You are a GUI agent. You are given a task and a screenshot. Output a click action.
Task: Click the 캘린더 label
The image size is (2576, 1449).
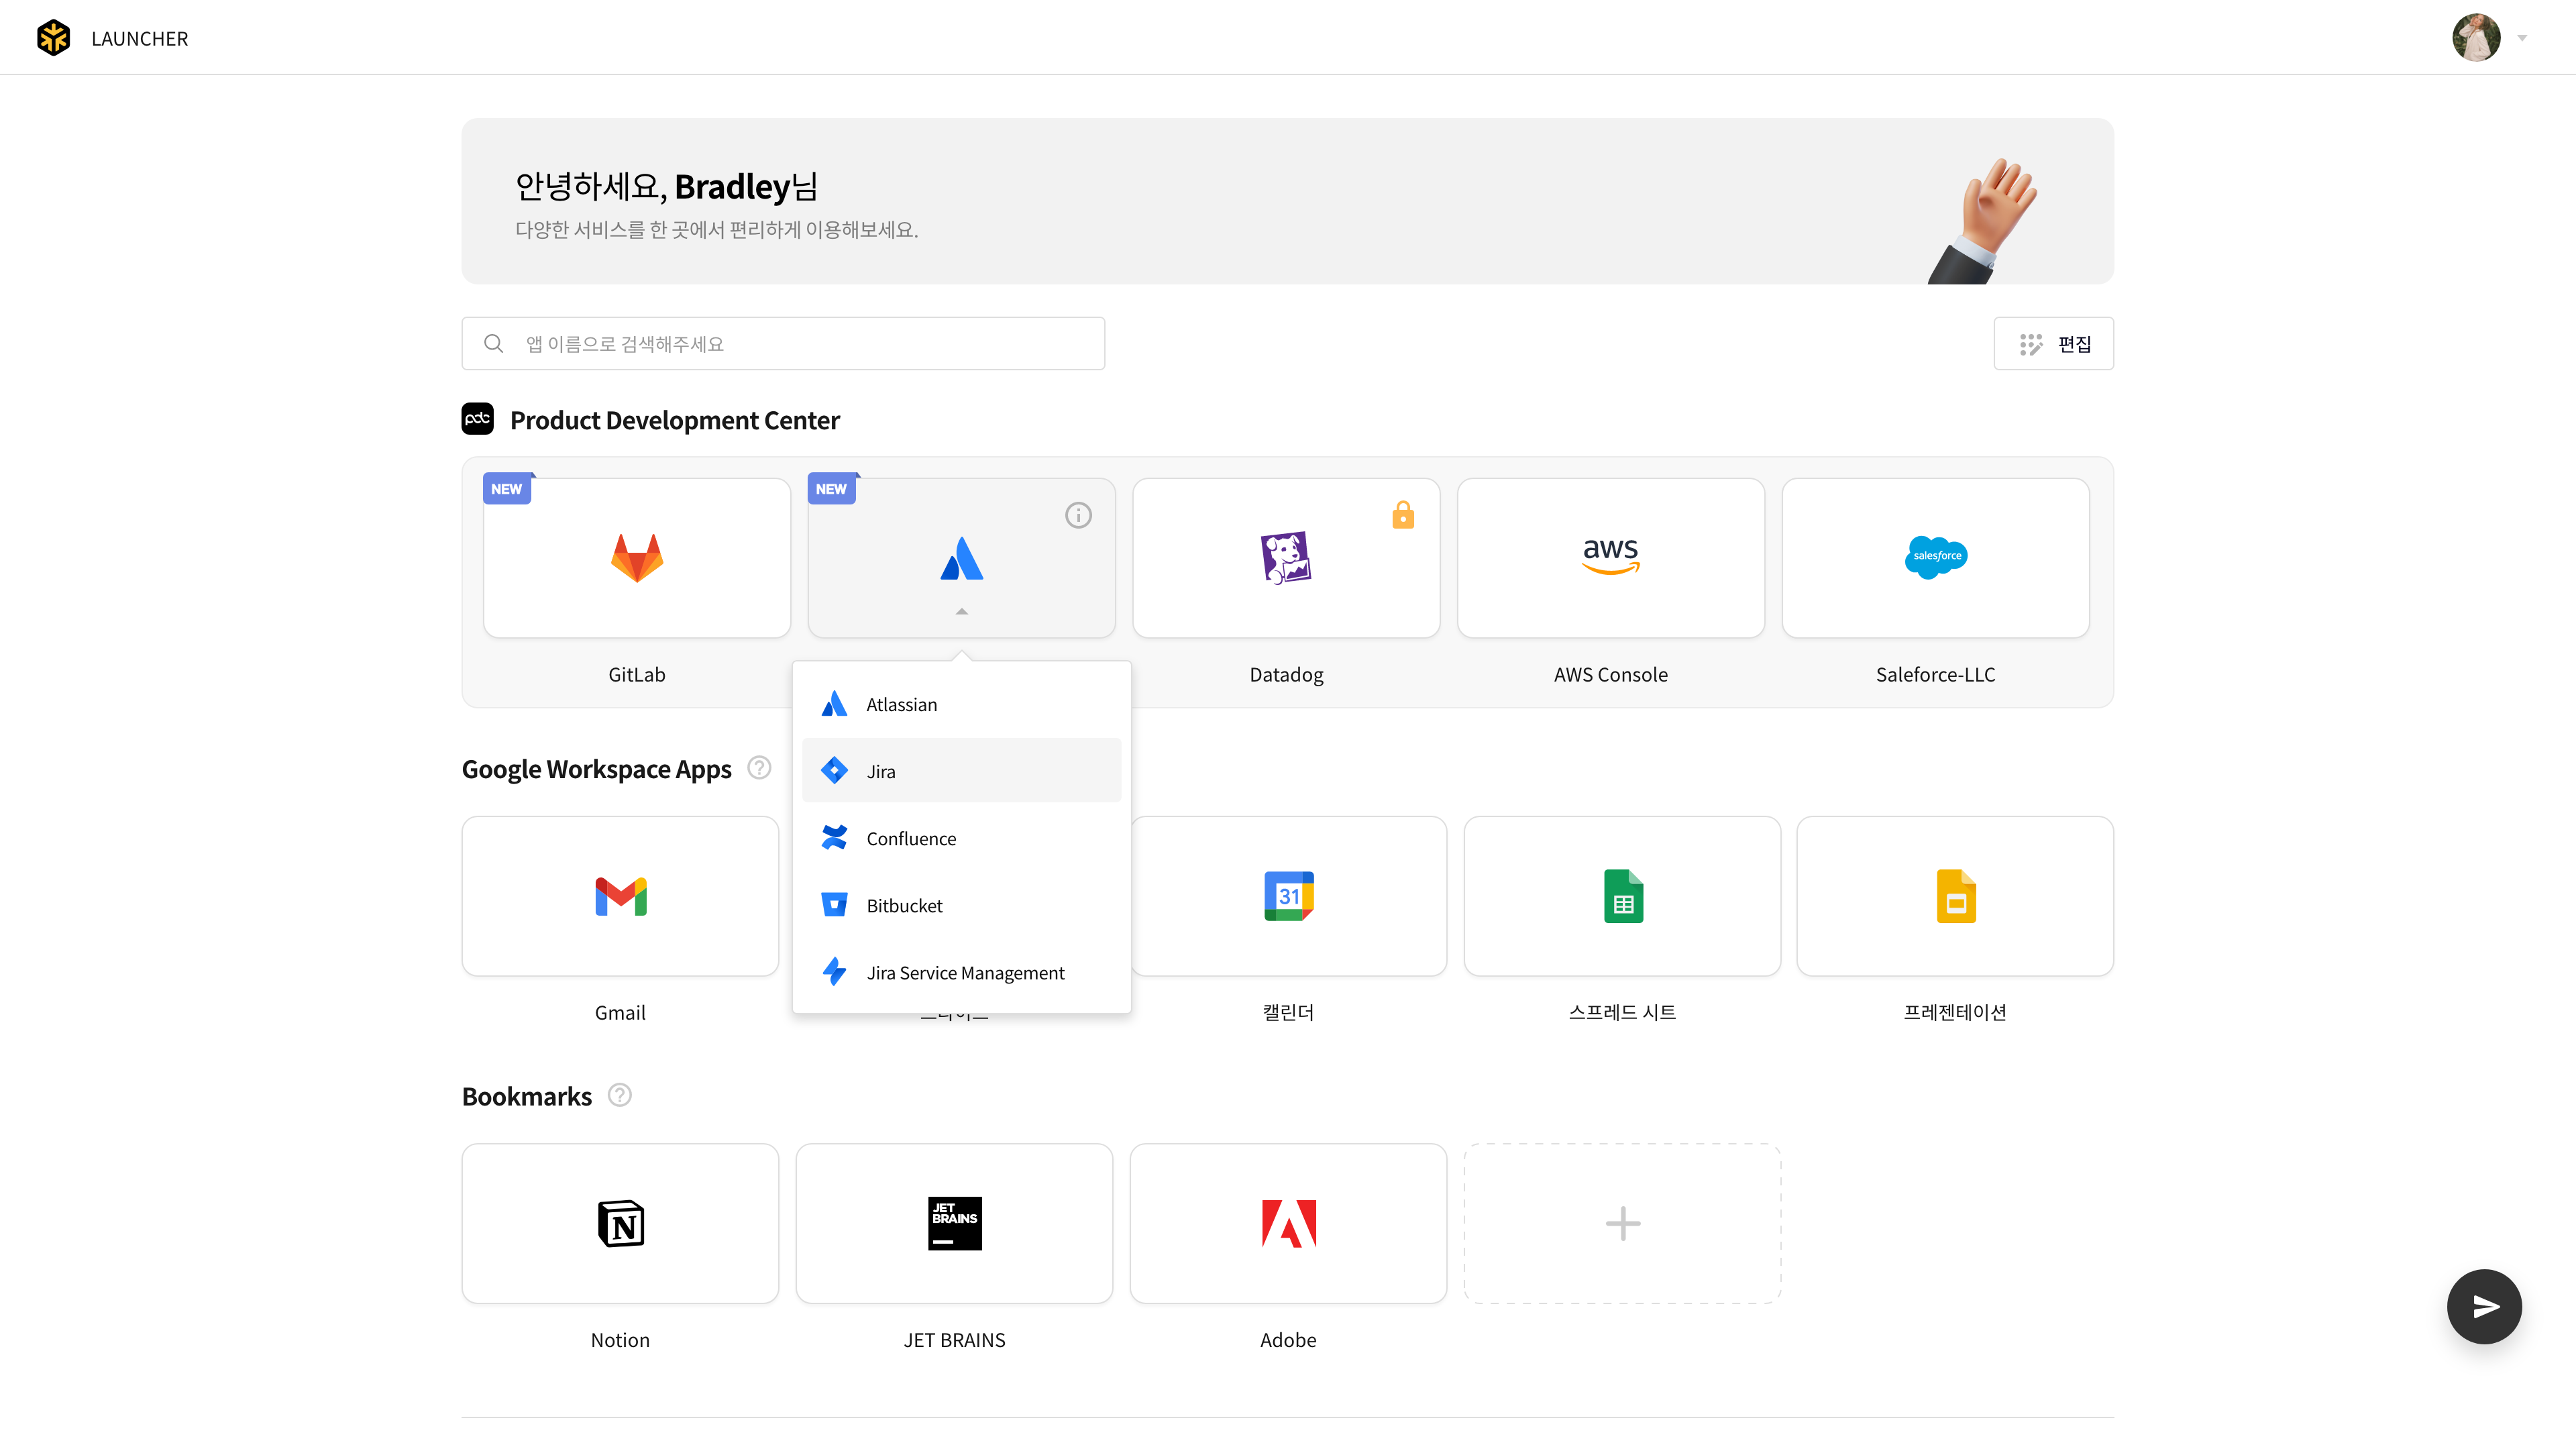1288,1012
